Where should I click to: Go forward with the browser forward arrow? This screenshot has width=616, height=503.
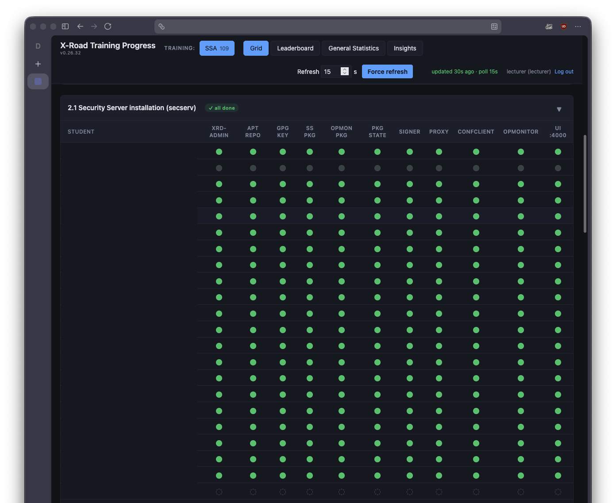coord(94,27)
